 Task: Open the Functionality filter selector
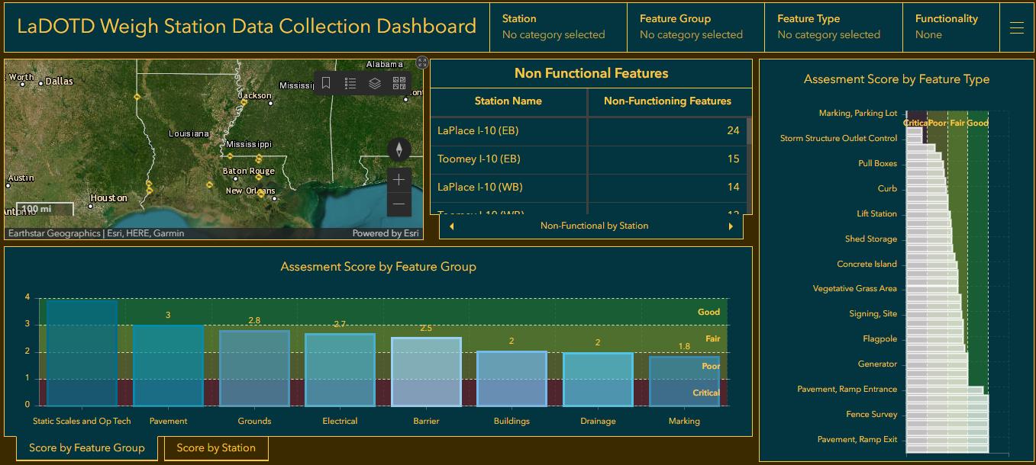point(951,27)
